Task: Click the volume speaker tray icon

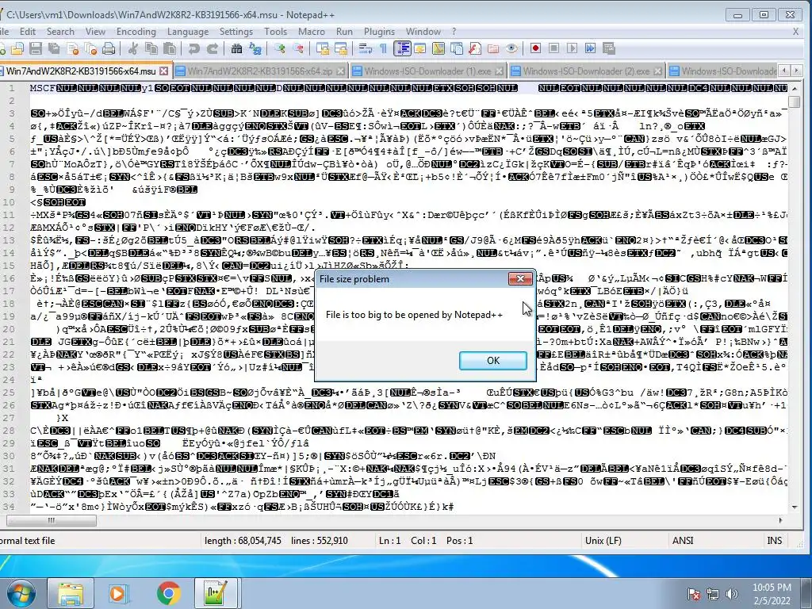Action: click(x=732, y=593)
